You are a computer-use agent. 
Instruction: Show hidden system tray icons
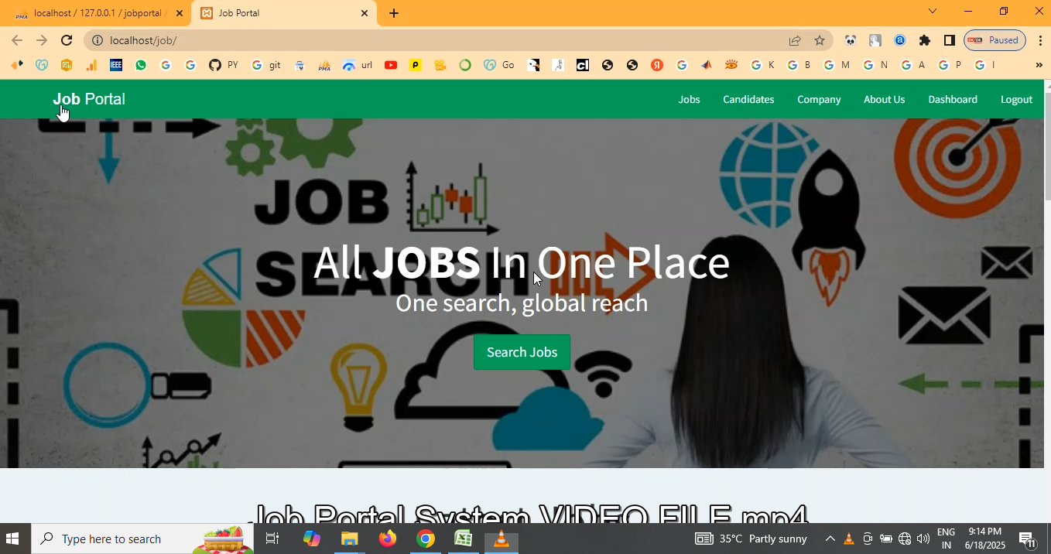pyautogui.click(x=830, y=539)
